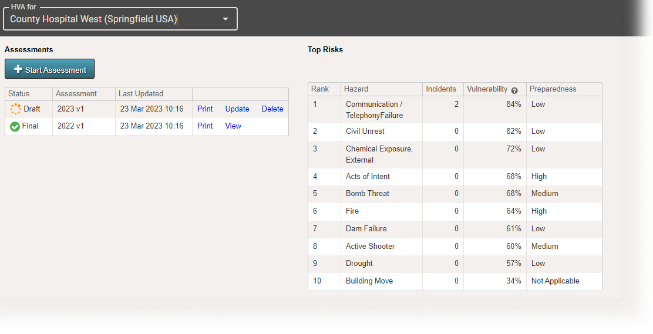Click the Final status text
This screenshot has width=653, height=334.
31,126
